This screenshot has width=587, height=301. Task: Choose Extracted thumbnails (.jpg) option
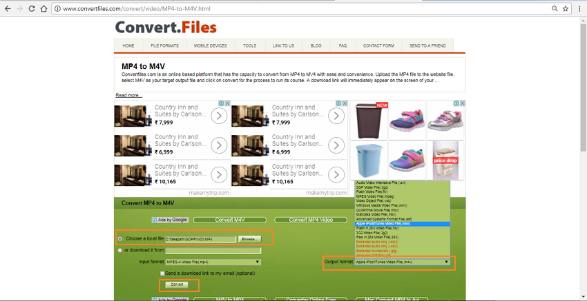pos(402,251)
